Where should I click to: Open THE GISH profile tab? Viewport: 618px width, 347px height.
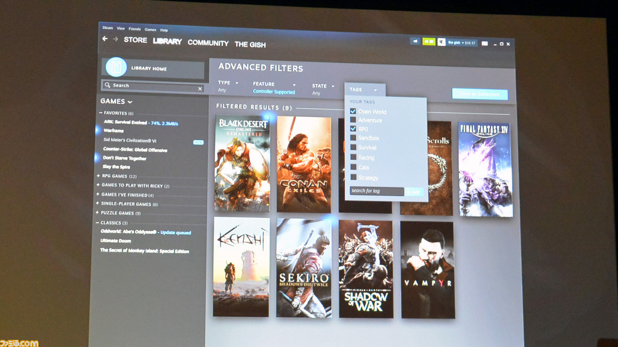[x=250, y=44]
